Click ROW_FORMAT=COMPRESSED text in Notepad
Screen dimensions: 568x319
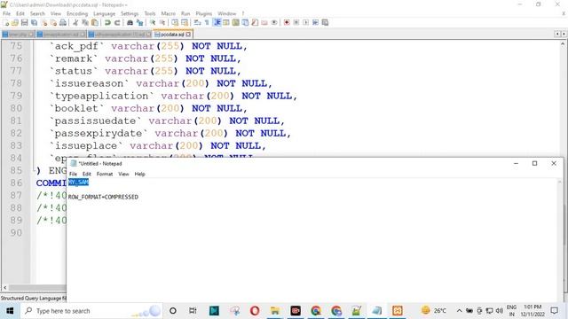pos(103,197)
